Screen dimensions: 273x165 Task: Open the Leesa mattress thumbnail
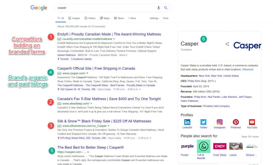pyautogui.click(x=236, y=146)
